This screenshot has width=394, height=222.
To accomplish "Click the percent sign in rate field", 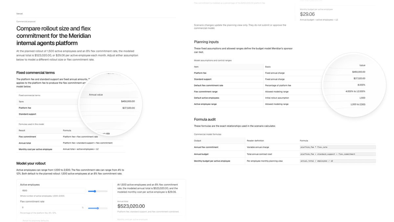I will point(83,208).
